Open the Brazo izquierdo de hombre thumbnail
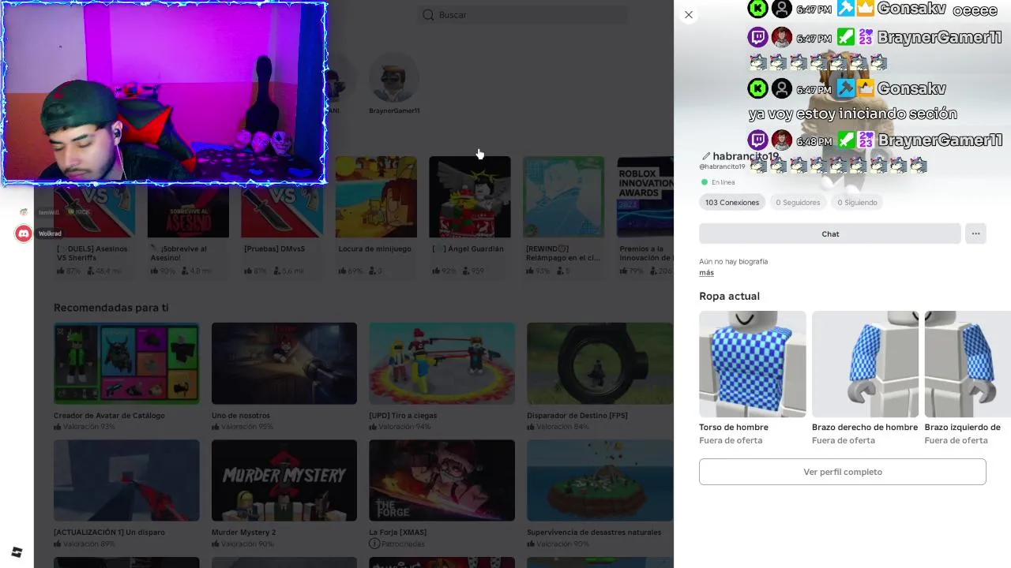 (x=968, y=364)
